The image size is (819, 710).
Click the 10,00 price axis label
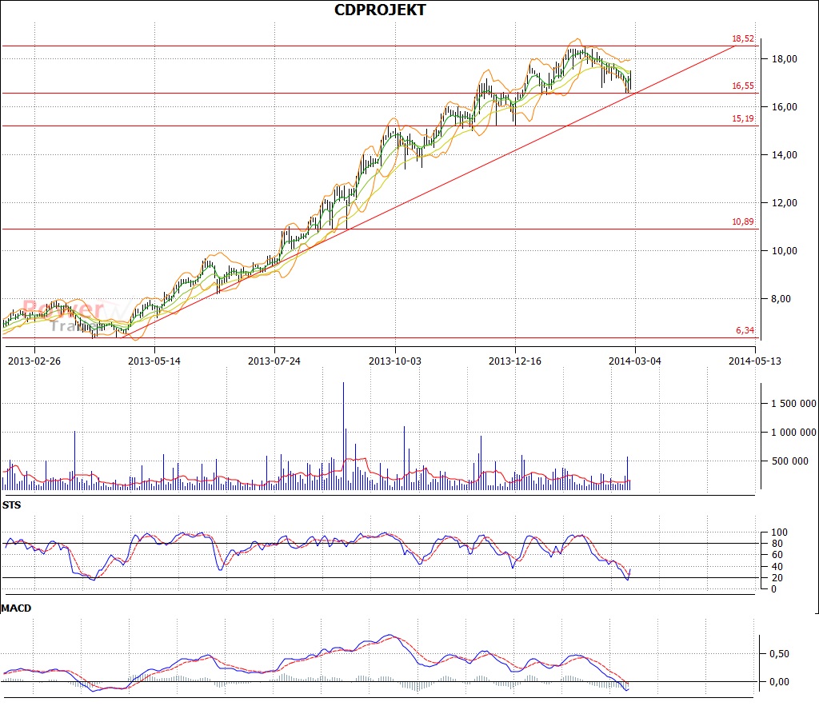pos(785,251)
